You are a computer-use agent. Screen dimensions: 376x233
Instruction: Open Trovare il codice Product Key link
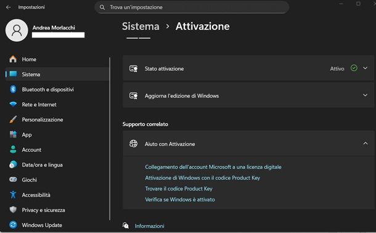click(x=179, y=189)
